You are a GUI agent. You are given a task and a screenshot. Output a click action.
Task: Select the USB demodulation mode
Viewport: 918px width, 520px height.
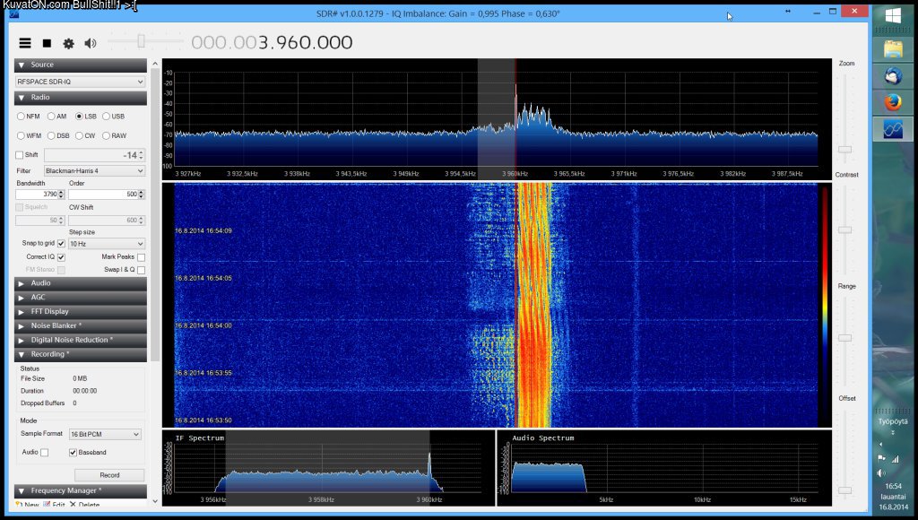coord(107,116)
